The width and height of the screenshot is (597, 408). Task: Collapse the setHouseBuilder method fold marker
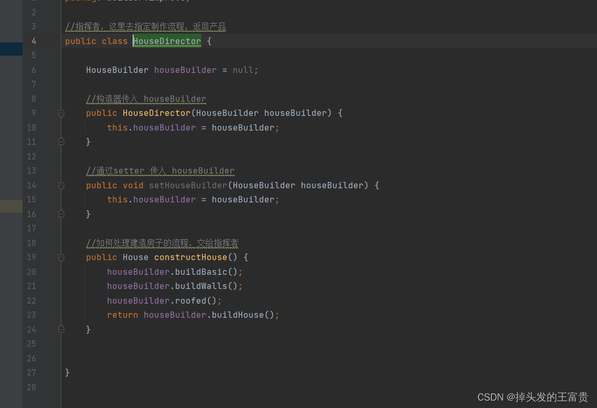coord(61,186)
